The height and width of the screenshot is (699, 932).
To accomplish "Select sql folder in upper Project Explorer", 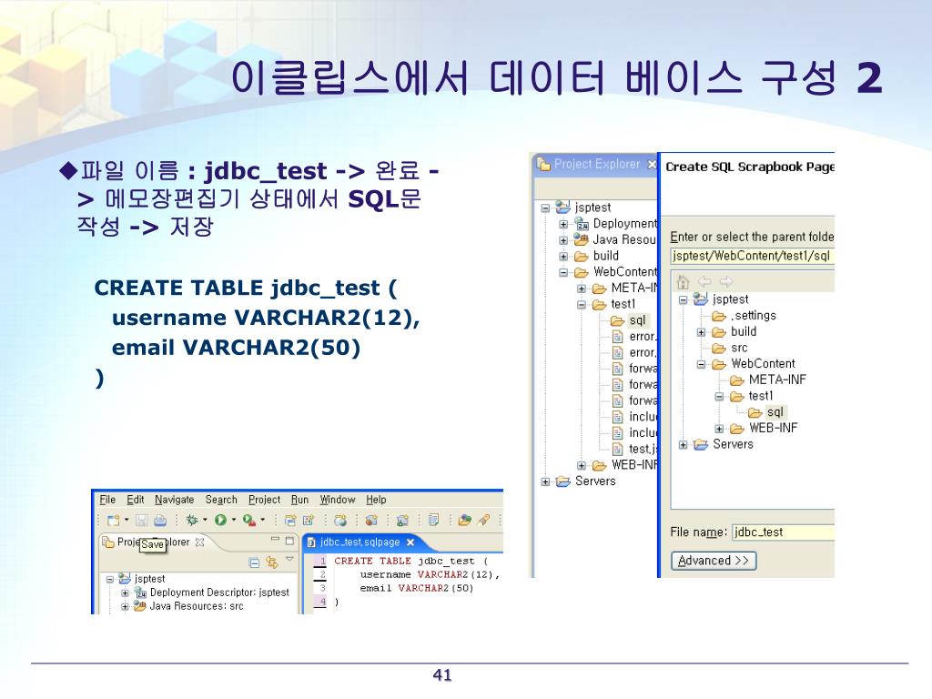I will (637, 320).
